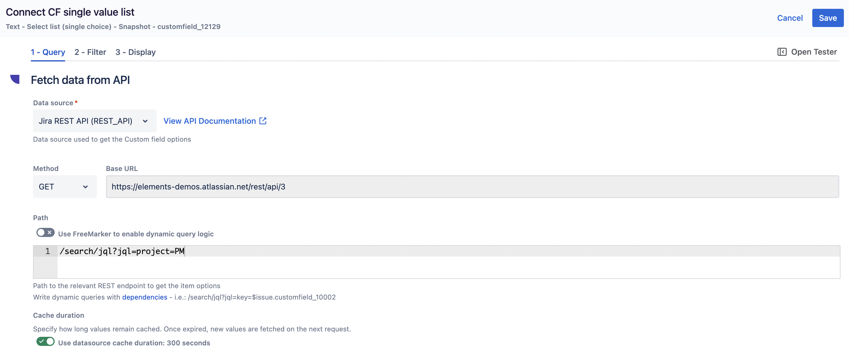Disable the datasource cache duration toggle
This screenshot has height=359, width=849.
coord(46,342)
